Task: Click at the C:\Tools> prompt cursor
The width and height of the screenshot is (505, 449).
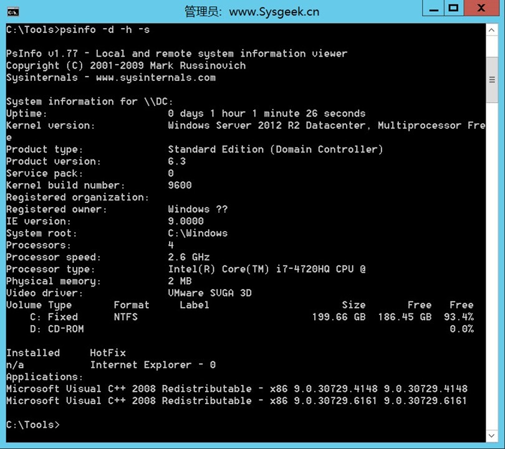Action: 62,424
